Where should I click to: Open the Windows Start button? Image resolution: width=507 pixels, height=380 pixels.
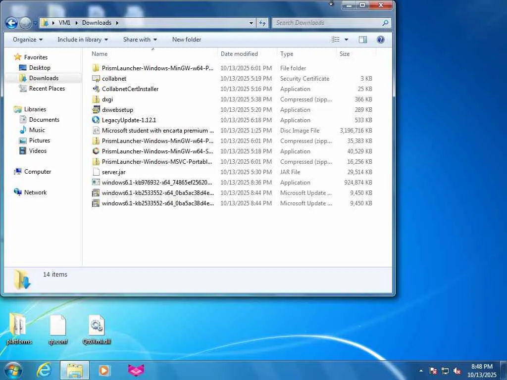[13, 370]
